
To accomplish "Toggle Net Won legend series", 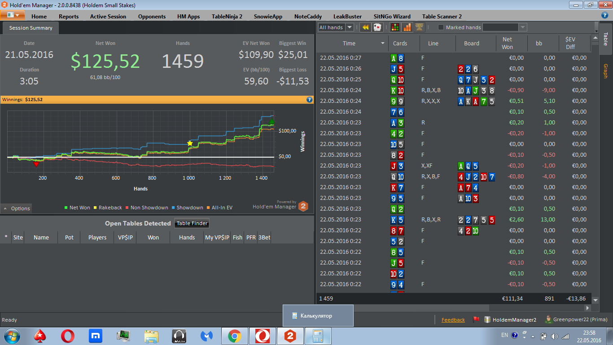I will click(77, 208).
